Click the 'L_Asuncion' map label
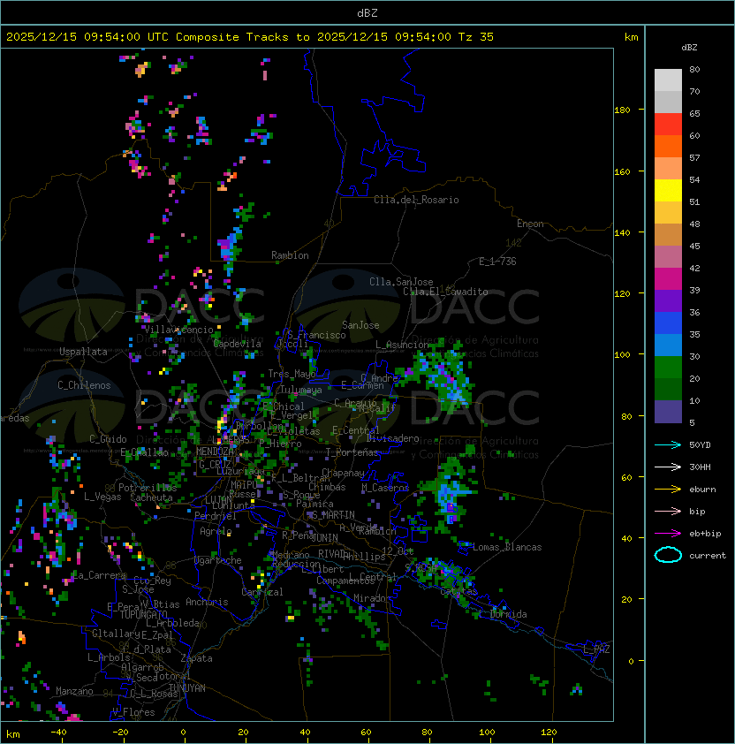 (x=402, y=345)
